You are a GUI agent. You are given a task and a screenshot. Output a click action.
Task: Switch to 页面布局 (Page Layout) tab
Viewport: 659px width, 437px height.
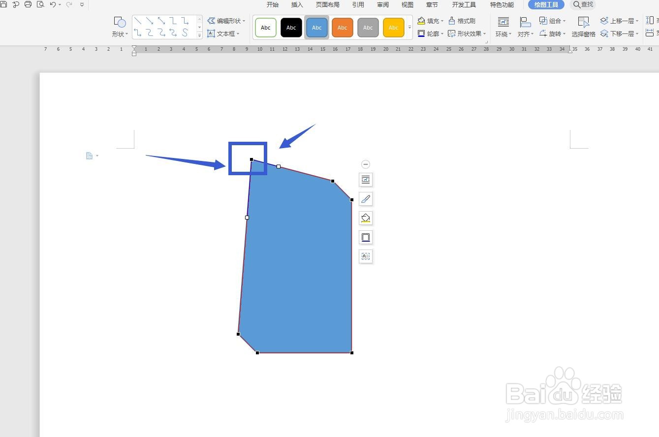(x=328, y=5)
